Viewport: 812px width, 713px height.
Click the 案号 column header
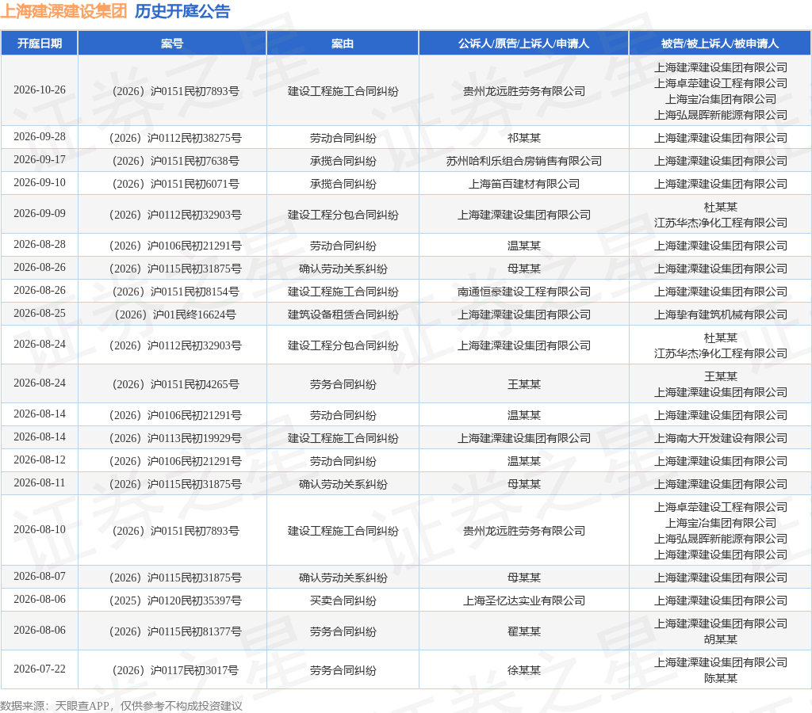click(x=172, y=44)
